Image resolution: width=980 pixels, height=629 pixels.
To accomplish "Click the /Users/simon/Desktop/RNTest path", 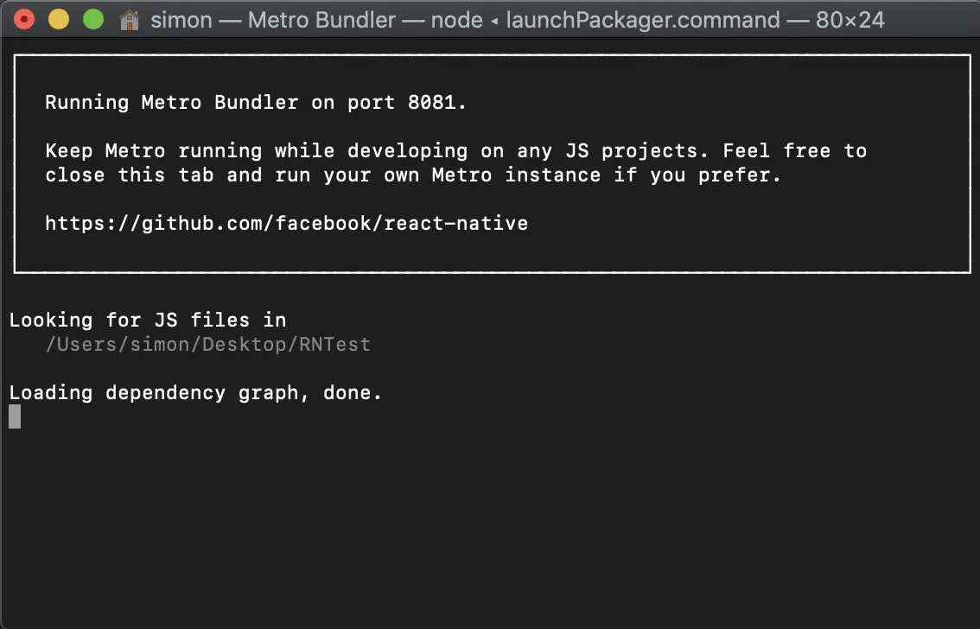I will pyautogui.click(x=207, y=345).
